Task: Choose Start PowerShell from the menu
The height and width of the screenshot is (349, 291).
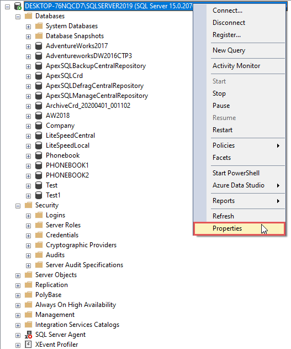Action: tap(239, 173)
